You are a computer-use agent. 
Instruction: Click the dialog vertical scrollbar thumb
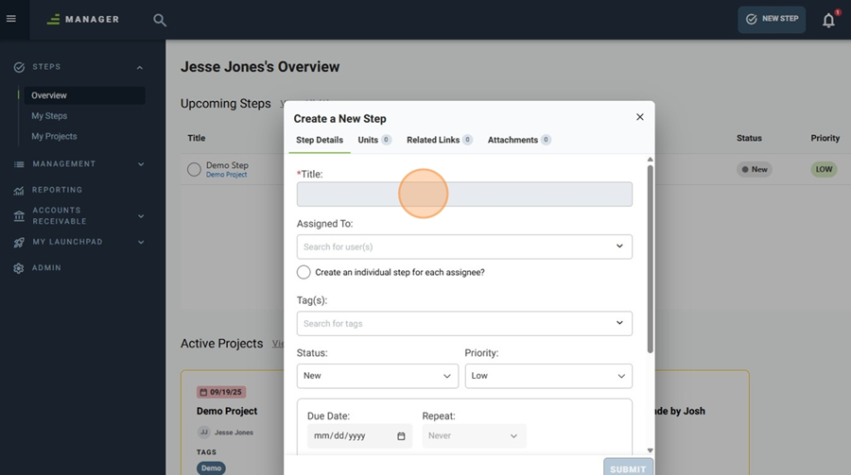point(651,259)
